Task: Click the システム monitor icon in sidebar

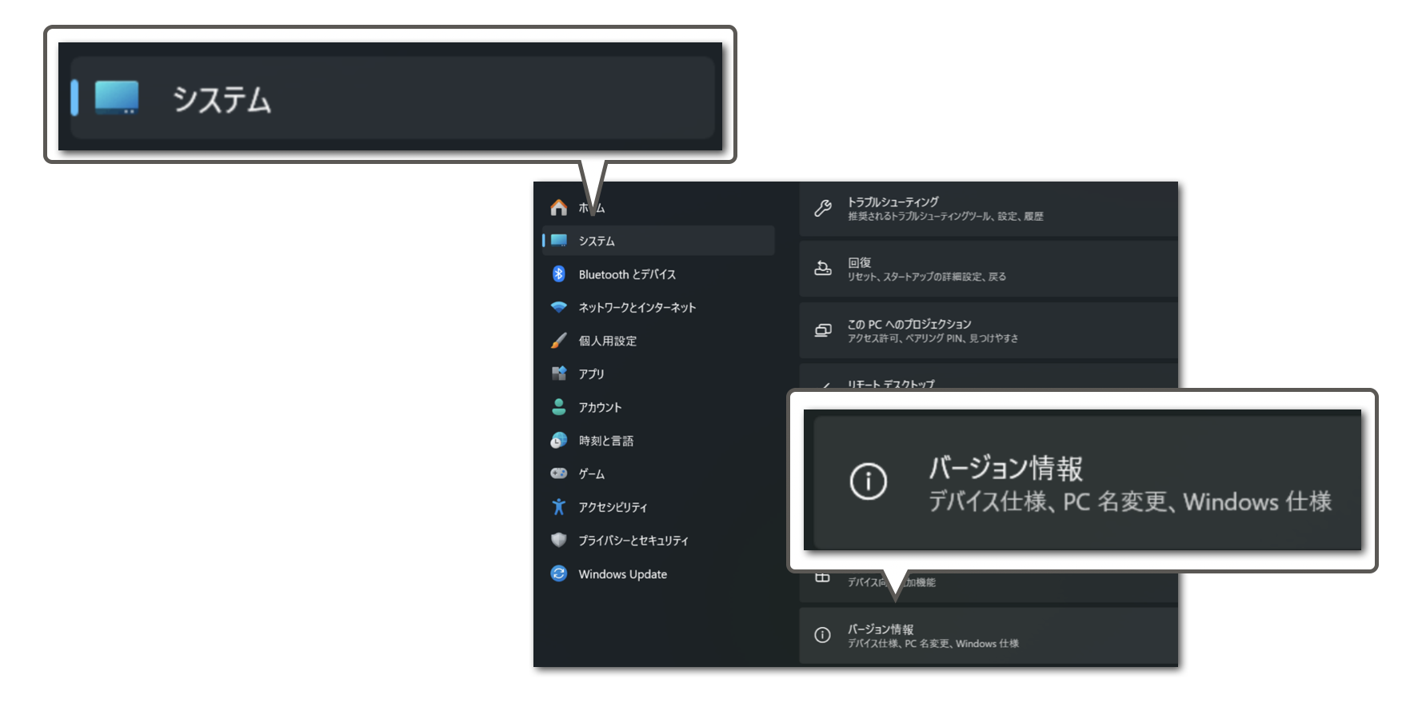Action: pos(558,241)
